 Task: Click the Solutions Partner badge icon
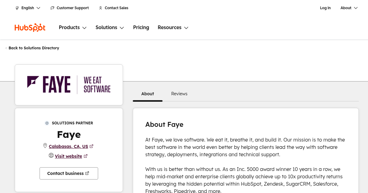(x=47, y=123)
